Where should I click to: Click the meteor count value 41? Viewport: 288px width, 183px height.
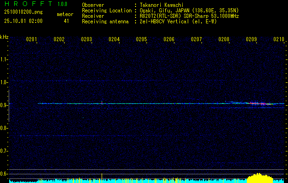(66, 21)
